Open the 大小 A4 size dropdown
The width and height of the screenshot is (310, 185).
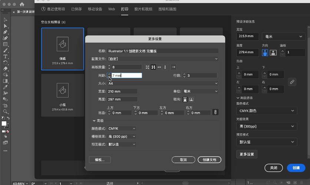click(163, 83)
